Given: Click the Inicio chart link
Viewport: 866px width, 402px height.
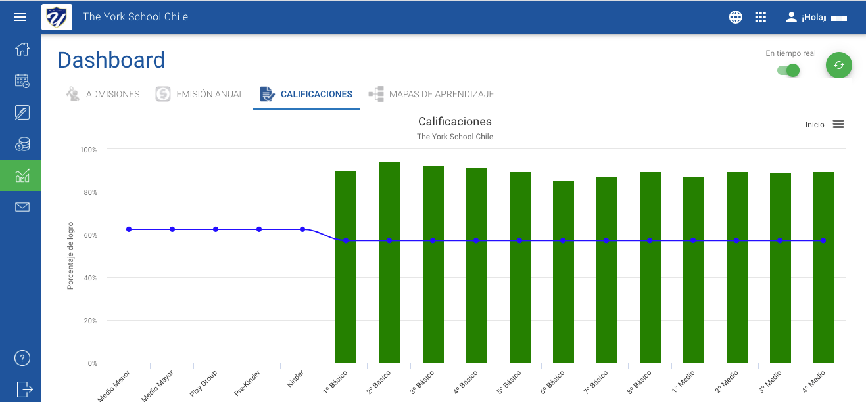Looking at the screenshot, I should (815, 125).
